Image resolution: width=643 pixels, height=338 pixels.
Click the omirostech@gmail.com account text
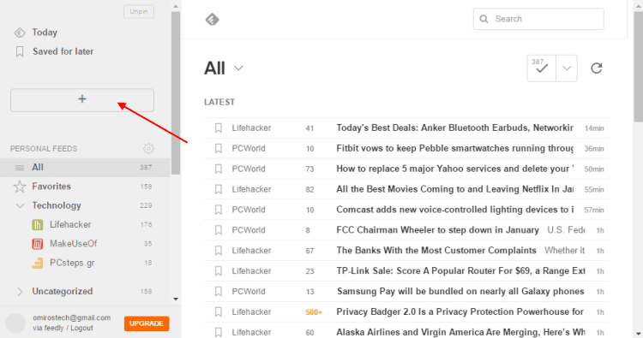coord(72,318)
